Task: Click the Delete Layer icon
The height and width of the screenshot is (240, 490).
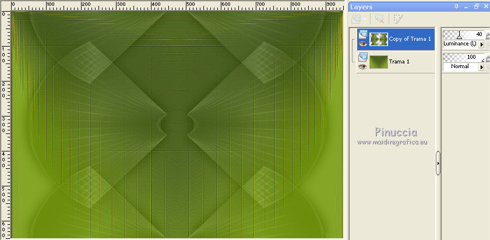Action: 379,19
